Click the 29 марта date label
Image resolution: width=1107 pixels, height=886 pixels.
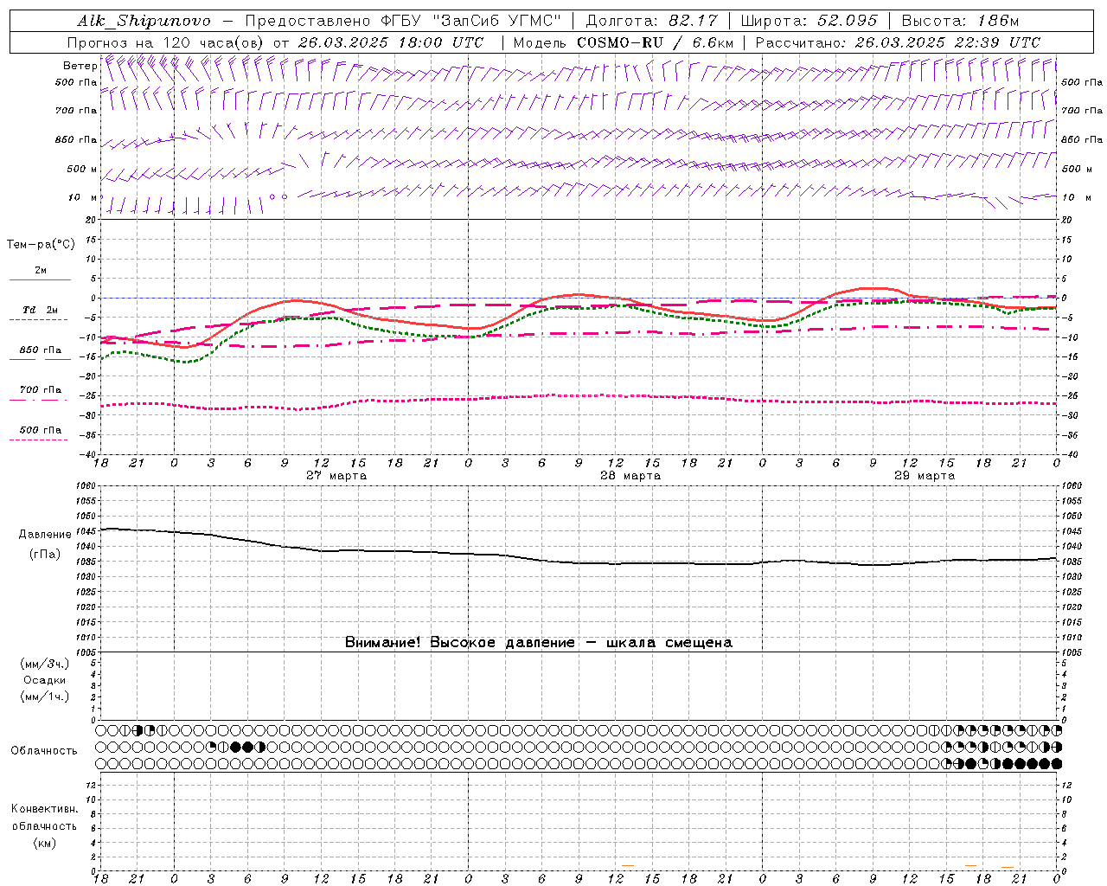[925, 476]
